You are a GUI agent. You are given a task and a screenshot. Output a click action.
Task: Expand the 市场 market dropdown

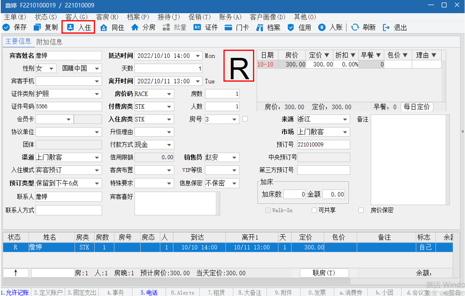pos(345,132)
